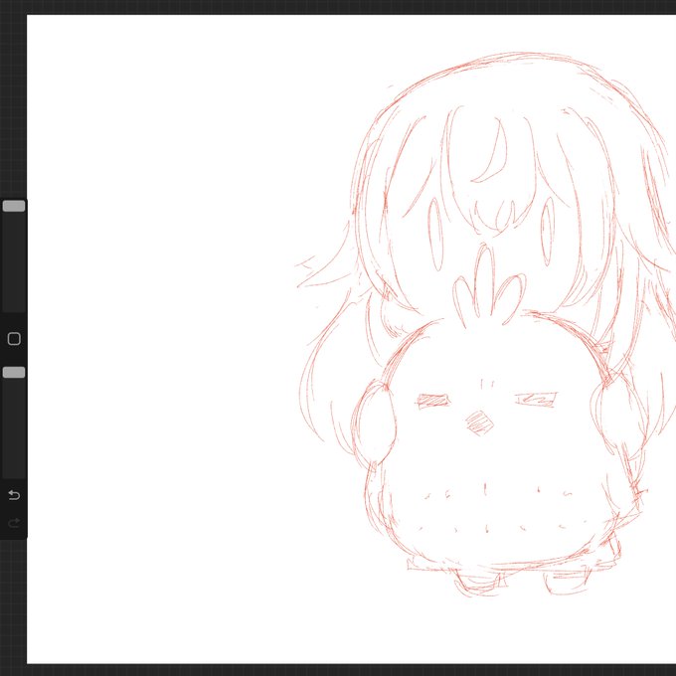Click the brush opacity slider handle
This screenshot has width=676, height=676.
point(14,373)
